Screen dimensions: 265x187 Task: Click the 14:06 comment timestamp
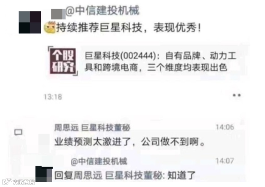click(225, 127)
